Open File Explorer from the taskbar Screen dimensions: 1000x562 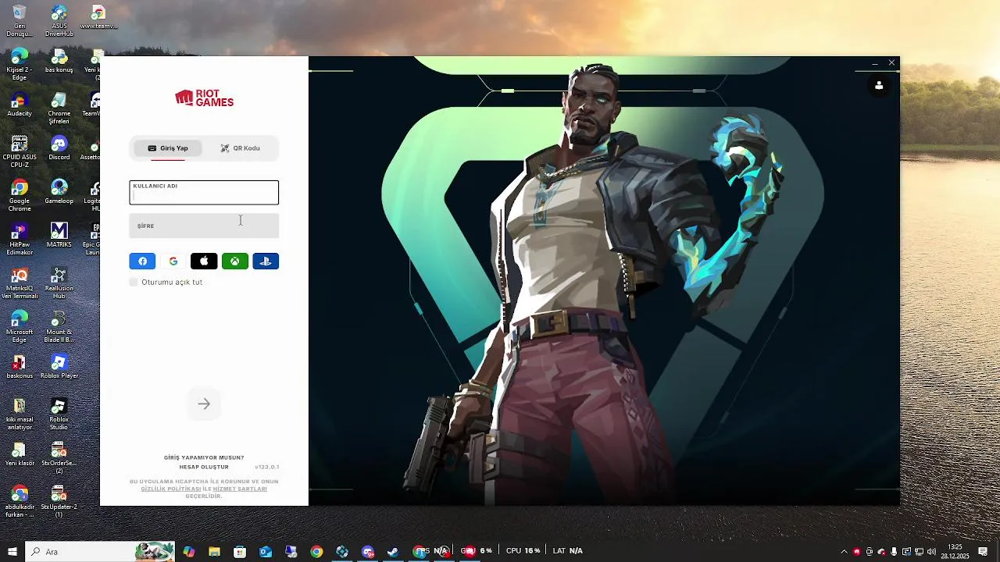214,551
